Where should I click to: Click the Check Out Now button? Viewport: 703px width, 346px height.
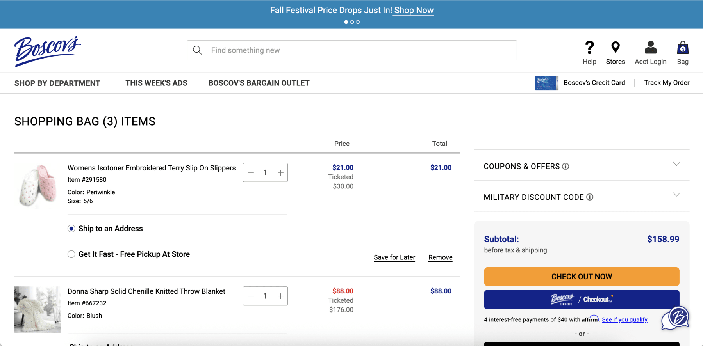tap(581, 277)
